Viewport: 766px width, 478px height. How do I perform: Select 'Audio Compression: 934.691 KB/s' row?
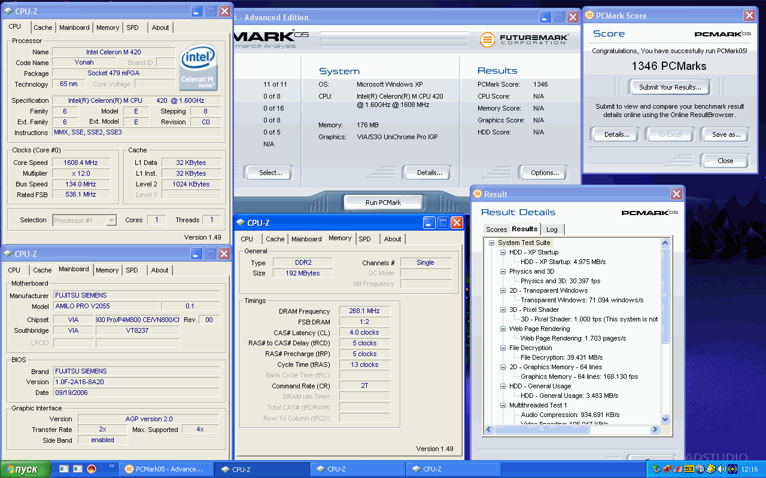pos(570,415)
